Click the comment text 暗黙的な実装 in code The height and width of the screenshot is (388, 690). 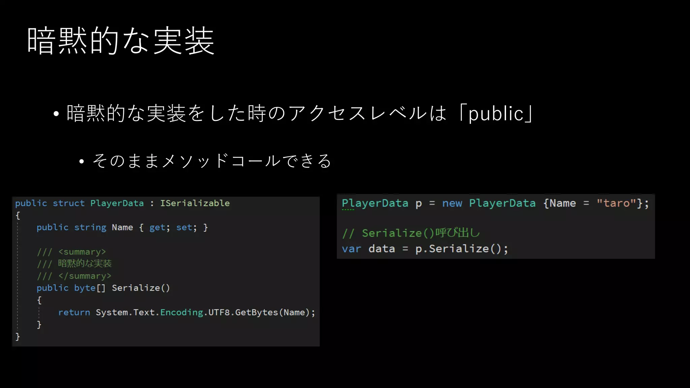click(85, 263)
